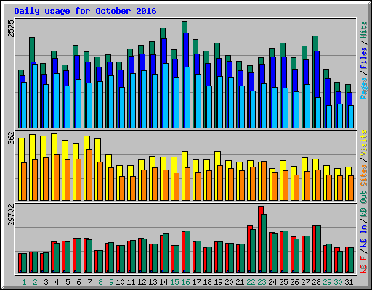Click day label 12 on x-axis
372x290 pixels.
[x=142, y=282]
